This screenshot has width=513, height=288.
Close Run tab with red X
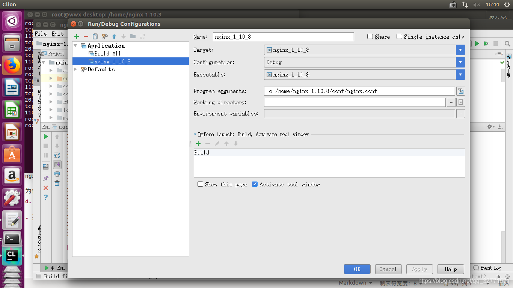point(46,188)
